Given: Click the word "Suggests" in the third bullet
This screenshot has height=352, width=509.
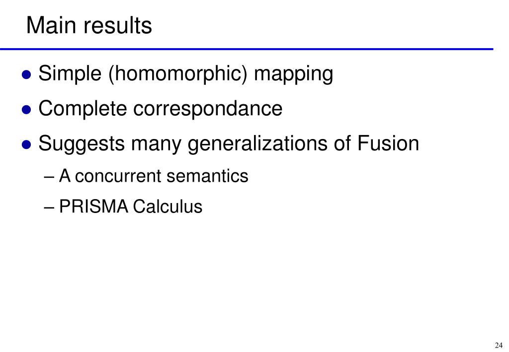Looking at the screenshot, I should coord(82,143).
